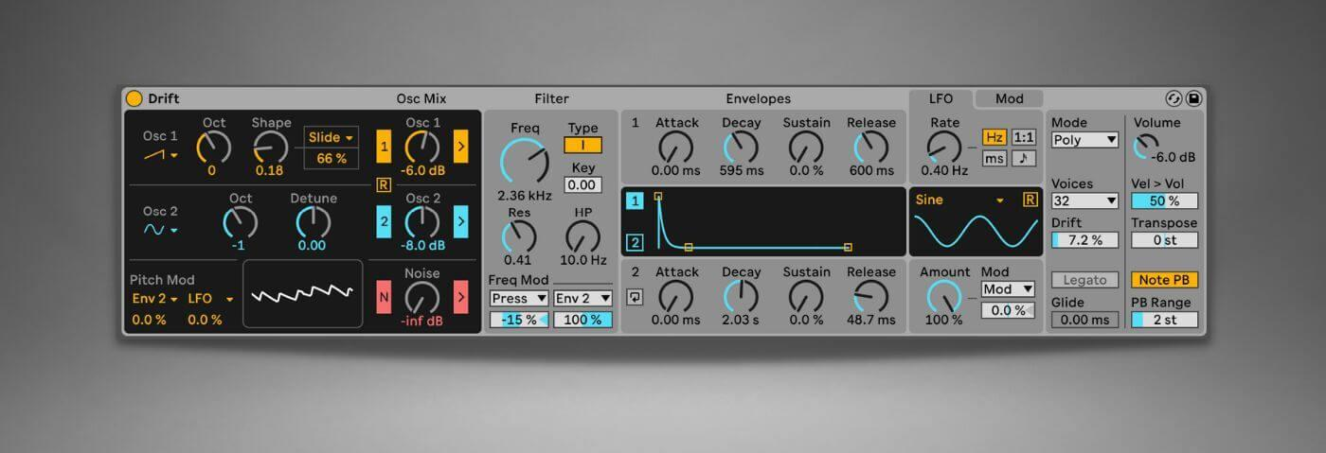Viewport: 1326px width, 453px height.
Task: Open the Freq Mod Env 2 source dropdown
Action: (582, 298)
